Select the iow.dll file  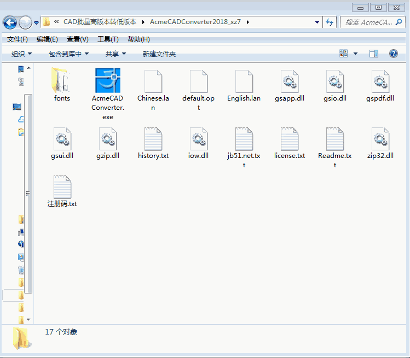pos(199,143)
